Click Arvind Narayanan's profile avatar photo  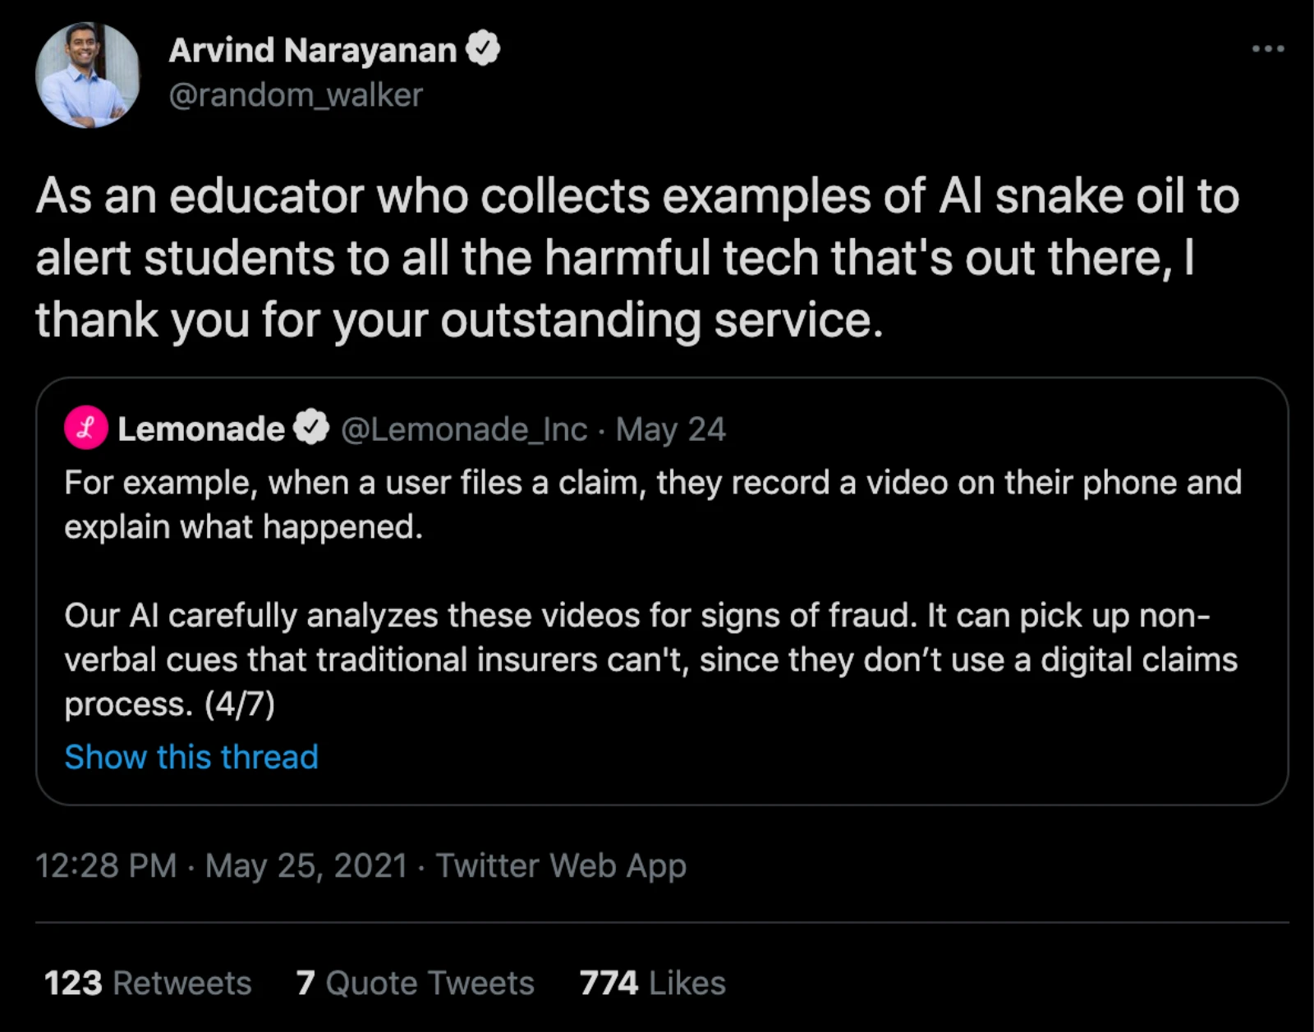[x=87, y=76]
